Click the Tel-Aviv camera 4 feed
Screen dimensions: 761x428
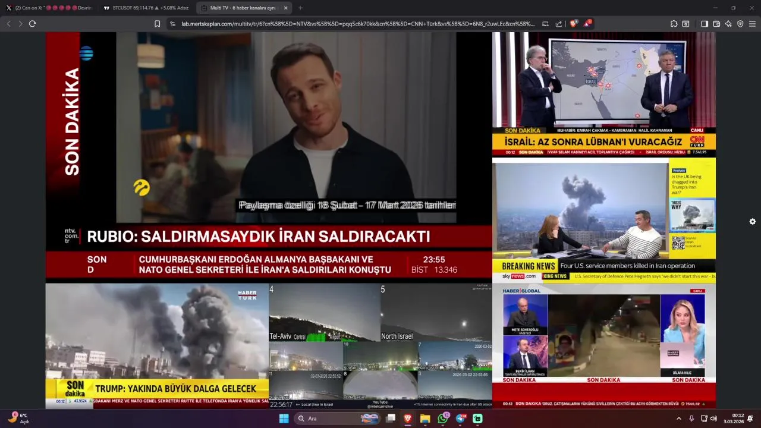click(x=325, y=313)
